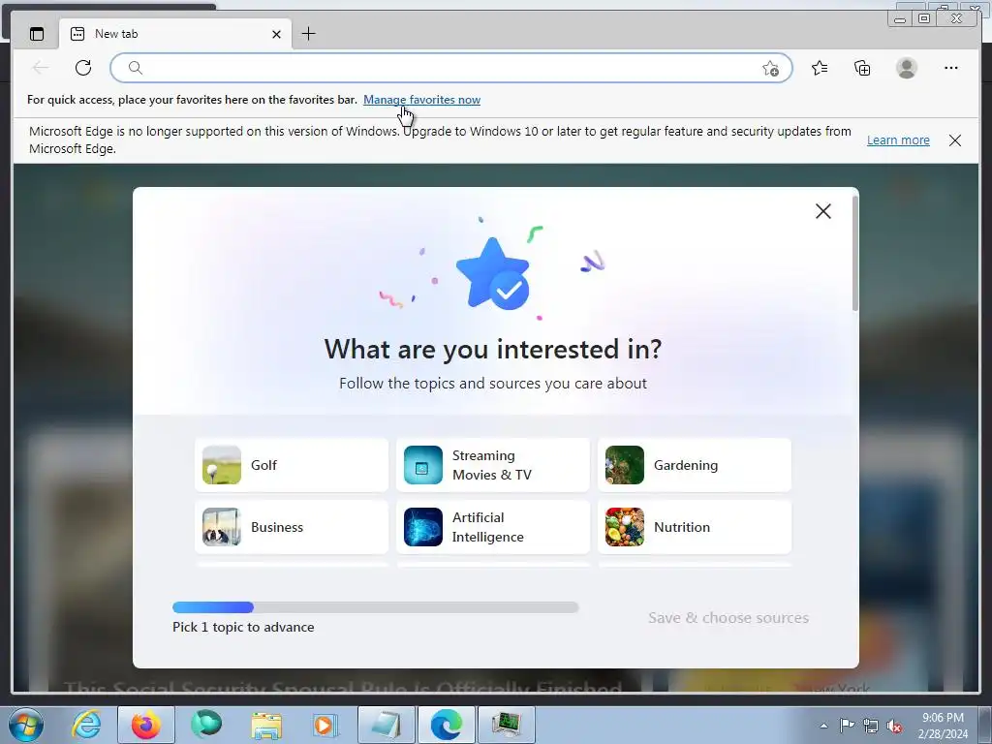Screen dimensions: 992x744
Task: Click Save & choose sources
Action: [728, 617]
